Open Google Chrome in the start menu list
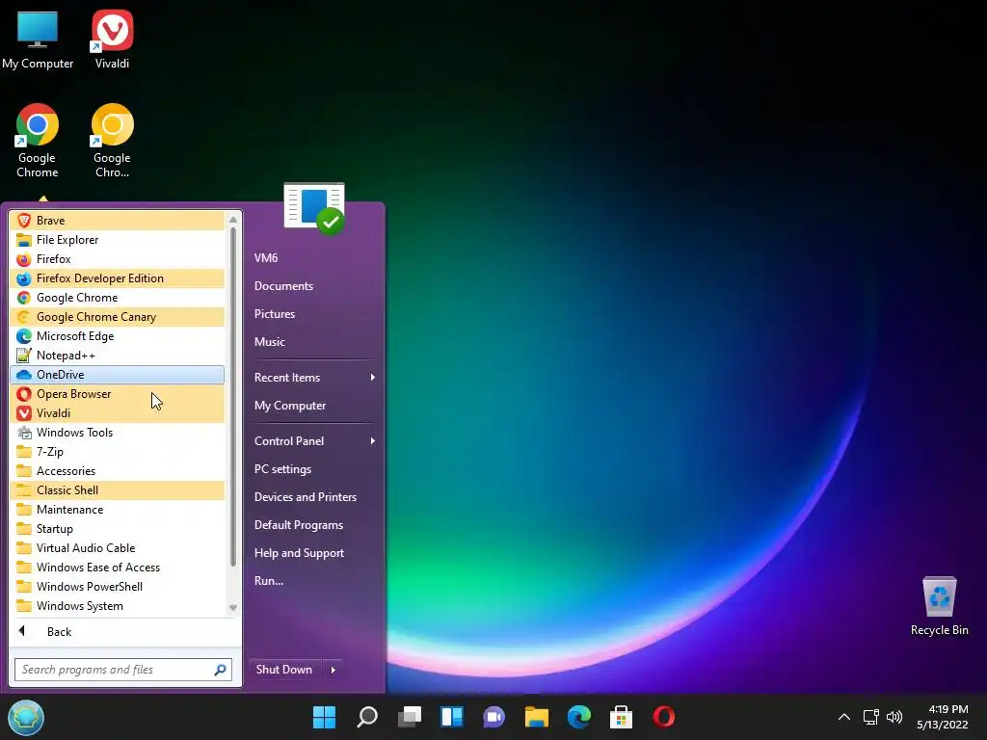The width and height of the screenshot is (987, 740). pos(117,298)
